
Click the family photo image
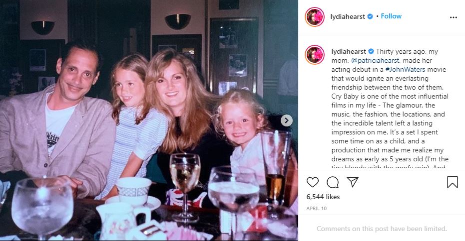coord(149,120)
